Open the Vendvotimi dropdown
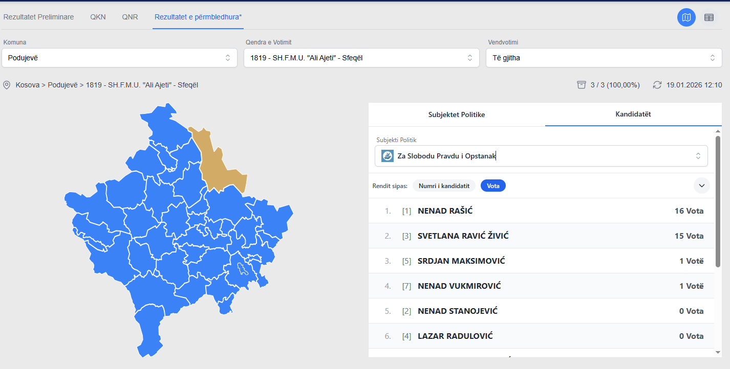Viewport: 730px width, 369px height. pos(604,58)
